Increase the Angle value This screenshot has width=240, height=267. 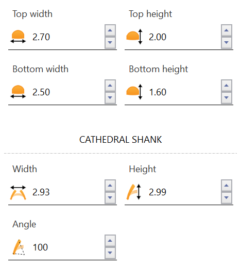[110, 241]
